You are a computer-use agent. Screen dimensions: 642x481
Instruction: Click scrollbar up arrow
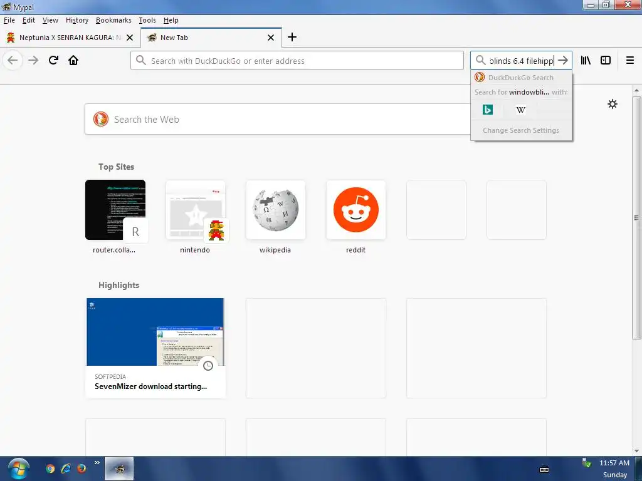[636, 90]
